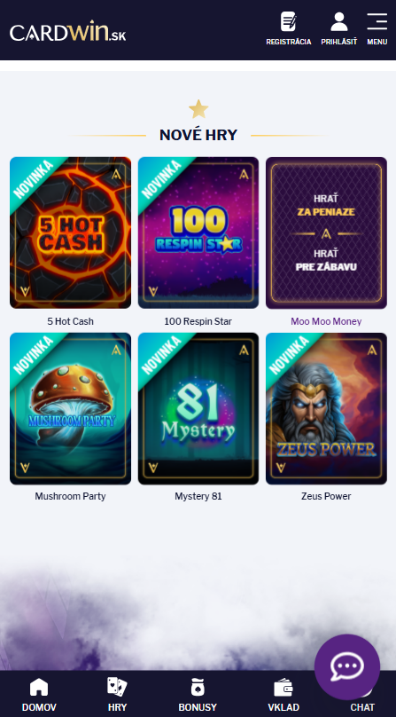Open the Zeus Power game card
The image size is (396, 717).
tap(326, 408)
